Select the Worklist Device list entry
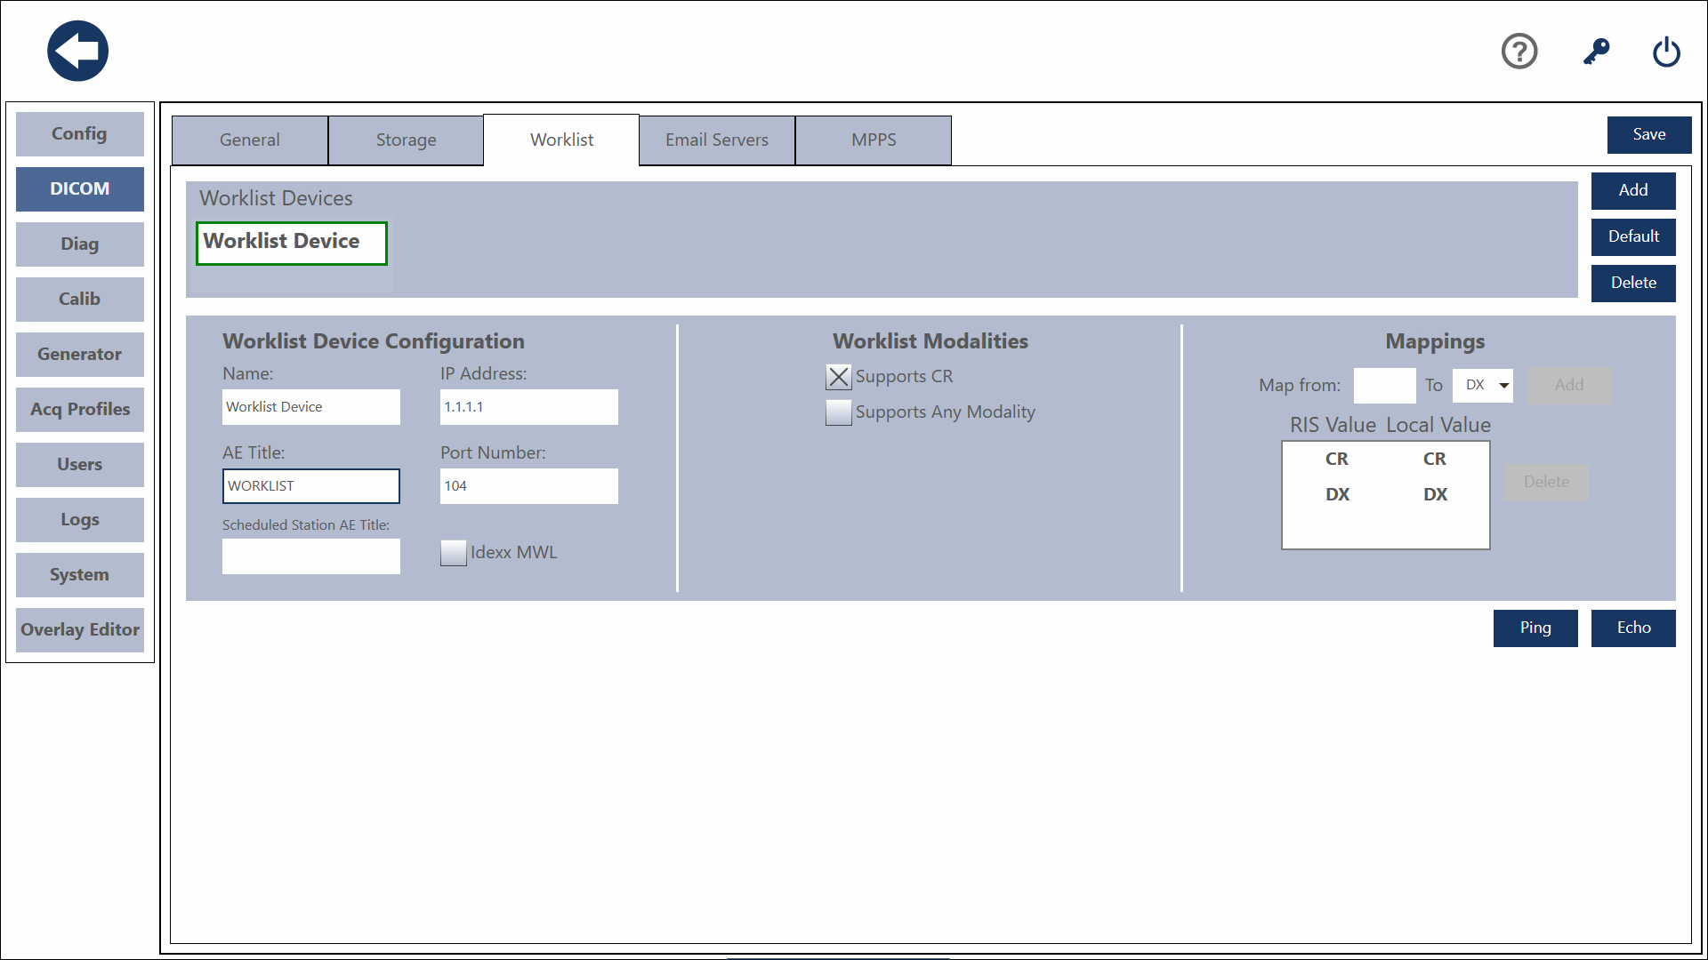Screen dimensions: 1708x960 pyautogui.click(x=291, y=243)
